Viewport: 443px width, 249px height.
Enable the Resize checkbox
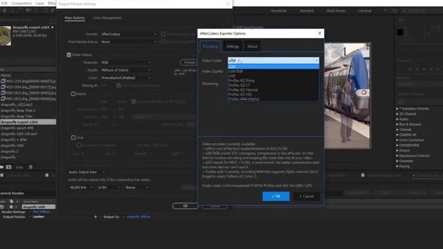point(73,94)
